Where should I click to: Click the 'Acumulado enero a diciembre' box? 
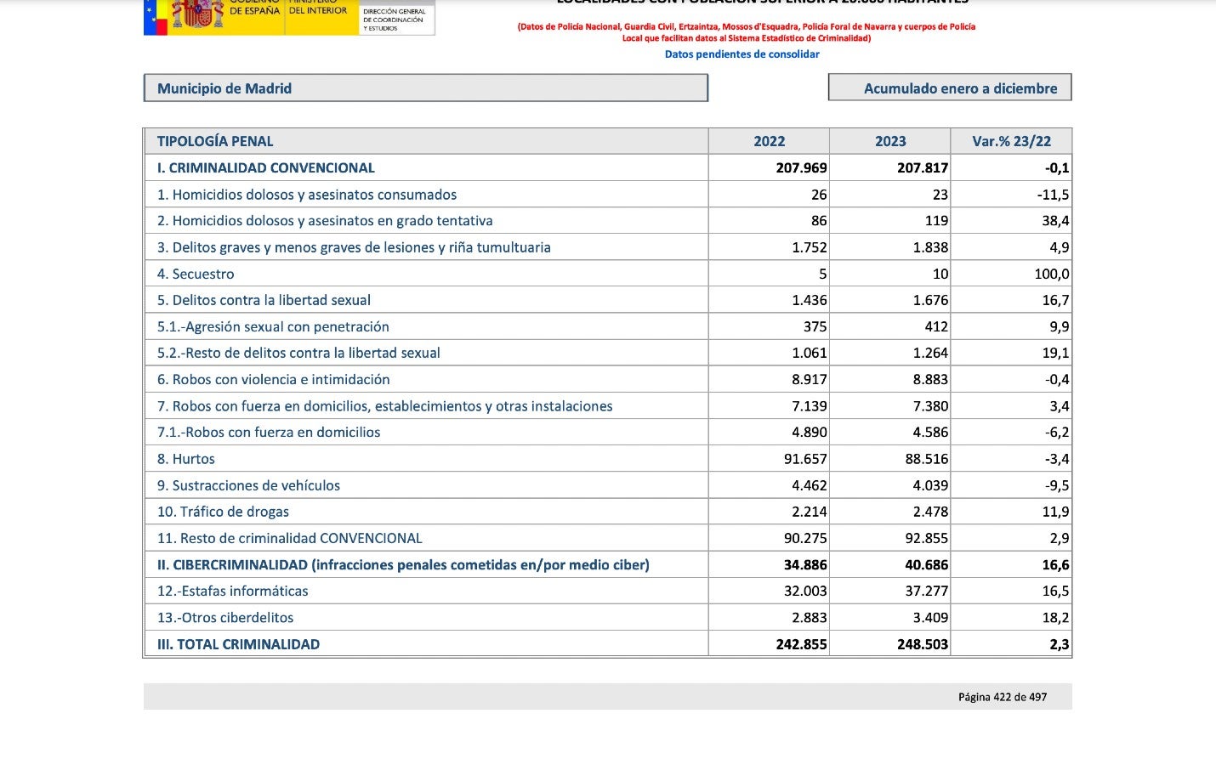tap(950, 88)
